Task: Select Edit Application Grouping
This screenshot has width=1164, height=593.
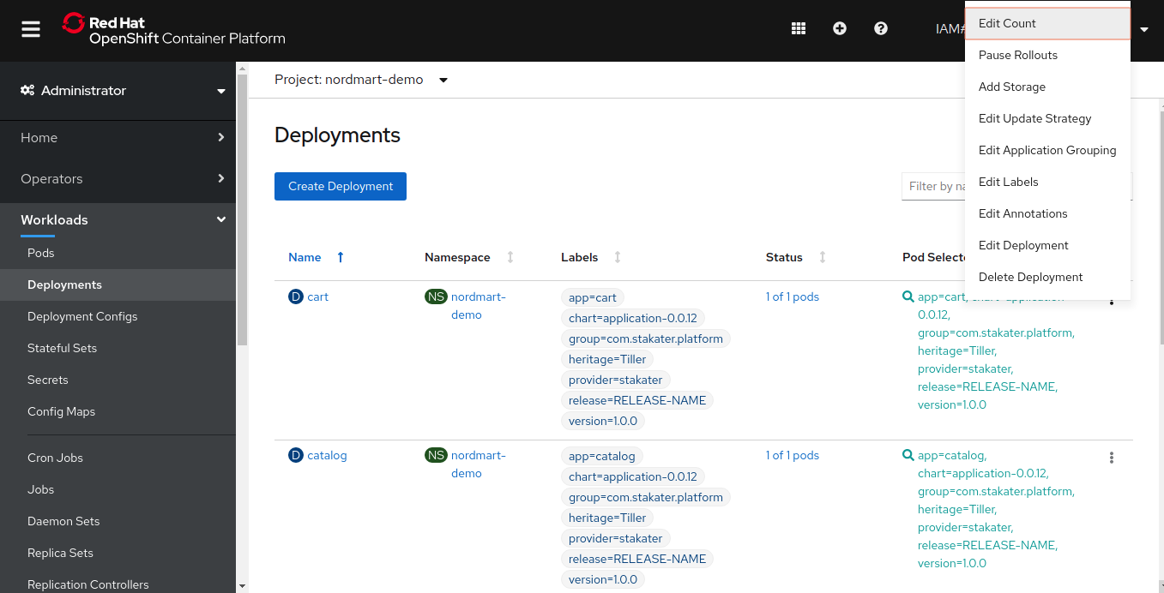Action: (1048, 150)
